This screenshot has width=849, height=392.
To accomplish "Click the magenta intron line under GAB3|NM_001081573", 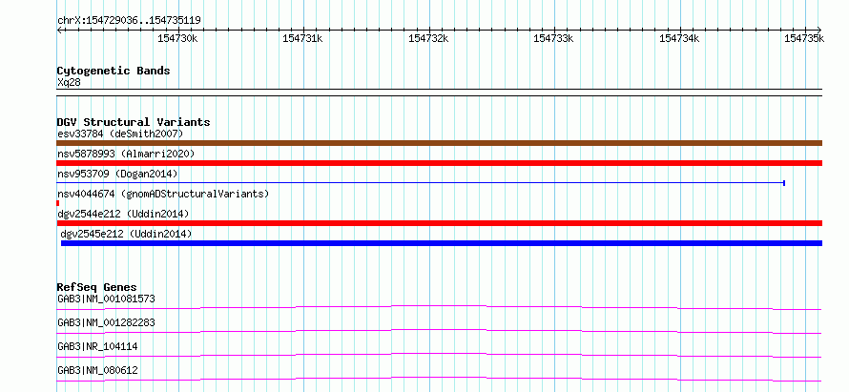I will pos(439,307).
